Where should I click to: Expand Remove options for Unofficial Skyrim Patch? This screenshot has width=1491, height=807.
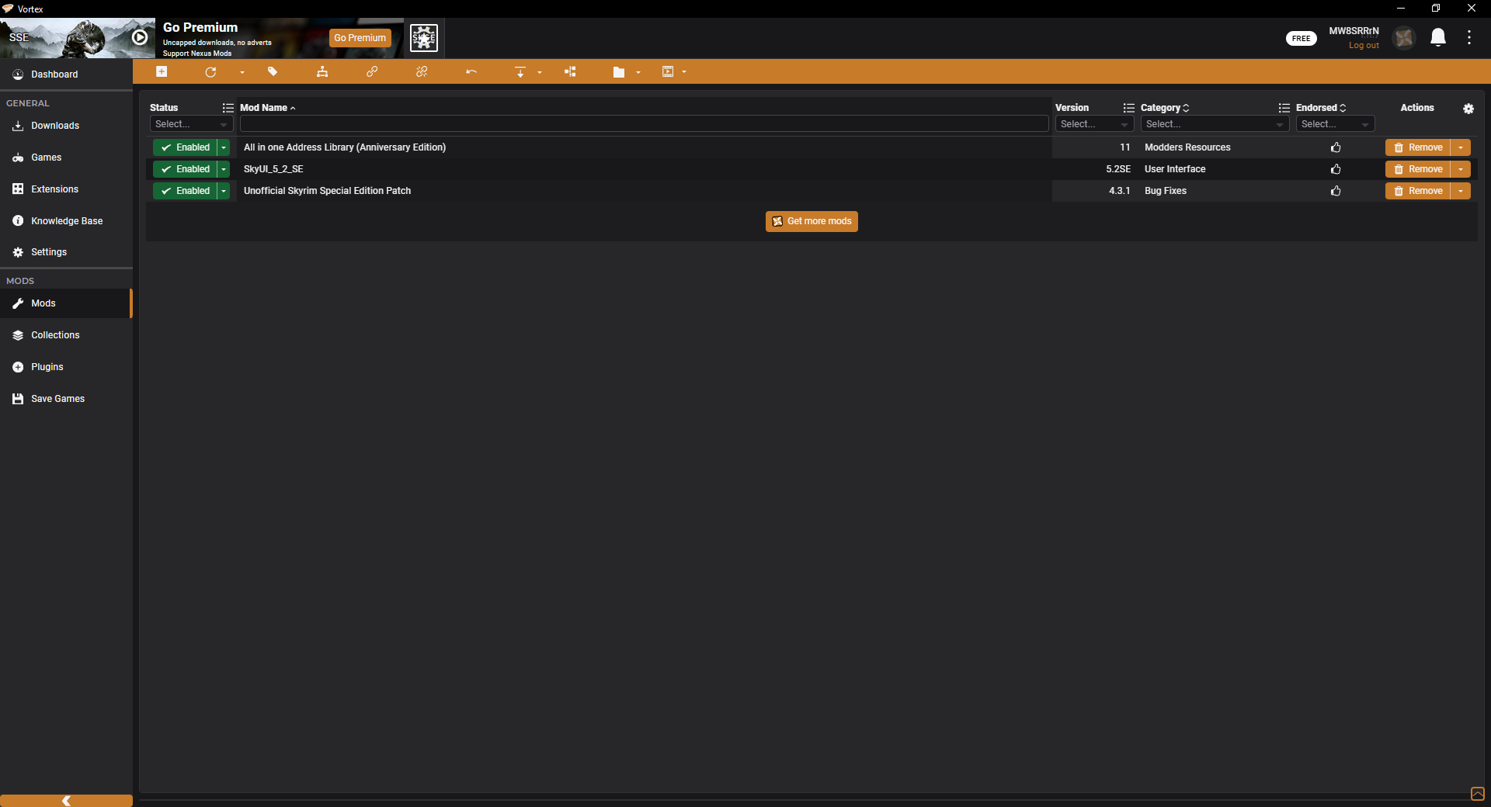(1461, 191)
